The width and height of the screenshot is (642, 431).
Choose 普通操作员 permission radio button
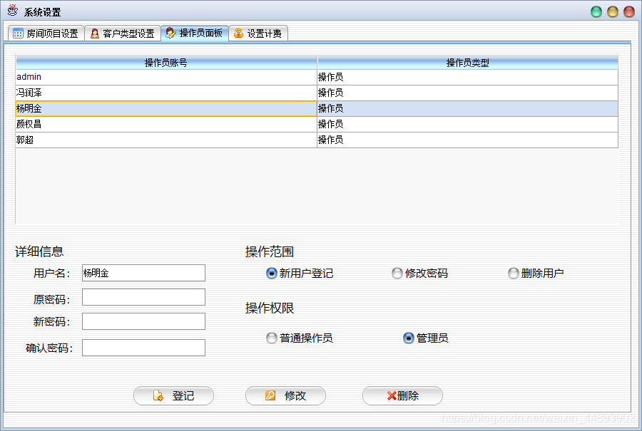[x=300, y=338]
